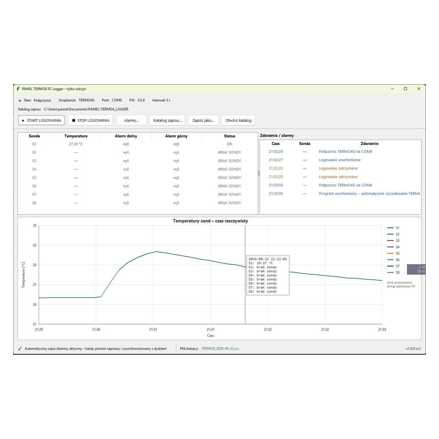Click the chart tooltip with 29.27 °C

point(268,275)
